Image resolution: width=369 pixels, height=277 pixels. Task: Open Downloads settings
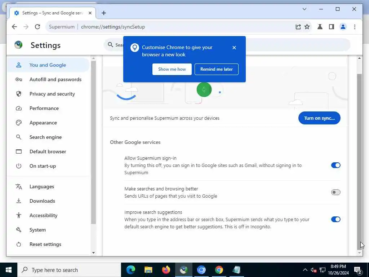coord(48,201)
